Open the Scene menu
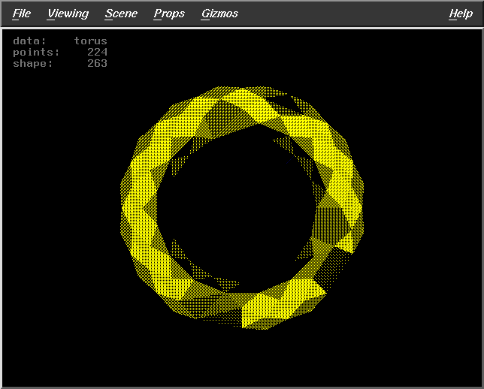484x389 pixels. 121,14
